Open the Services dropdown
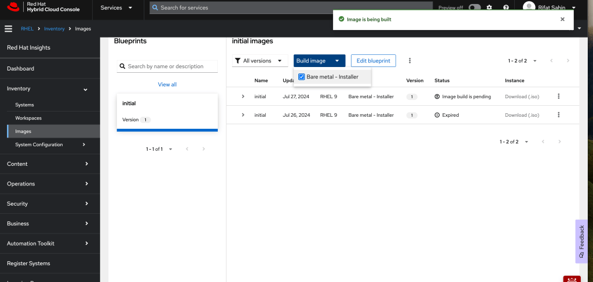The height and width of the screenshot is (282, 593). 116,8
